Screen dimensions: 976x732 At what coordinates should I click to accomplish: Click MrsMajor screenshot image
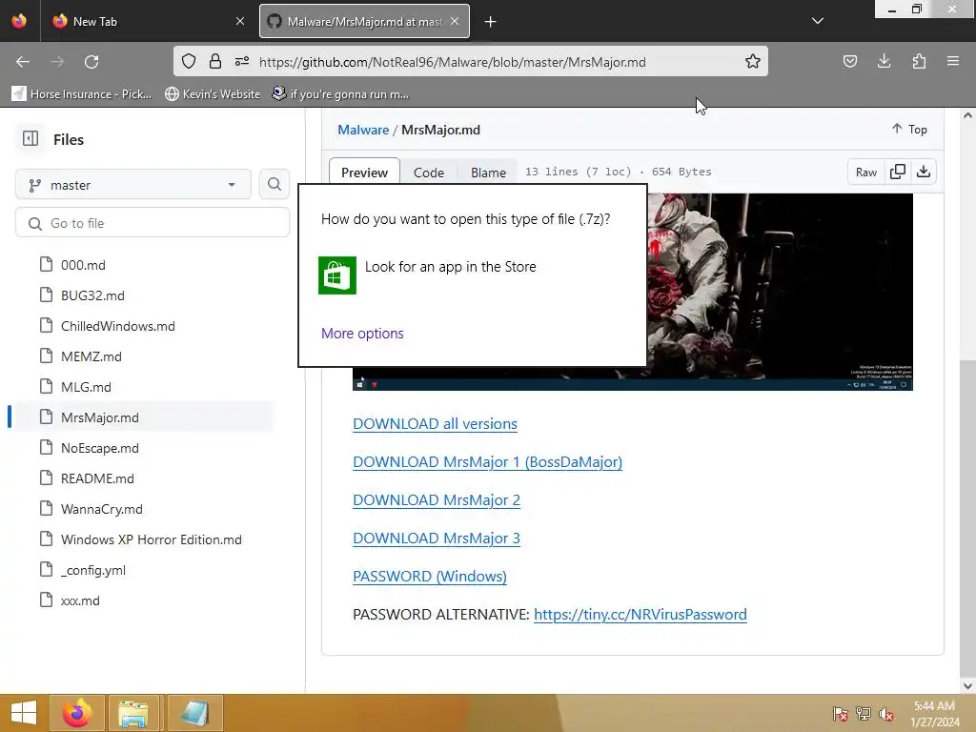coord(780,292)
